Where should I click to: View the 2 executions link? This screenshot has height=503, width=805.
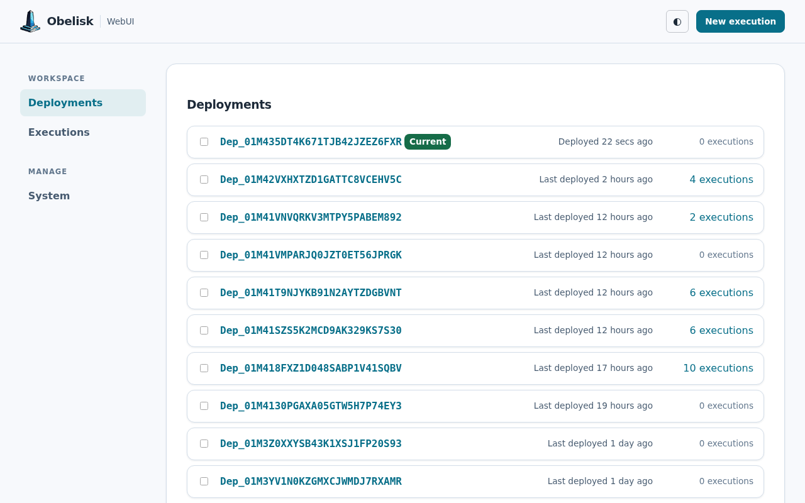721,217
